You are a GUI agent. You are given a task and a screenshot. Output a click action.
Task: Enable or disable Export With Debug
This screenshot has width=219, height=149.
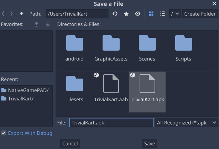4,133
